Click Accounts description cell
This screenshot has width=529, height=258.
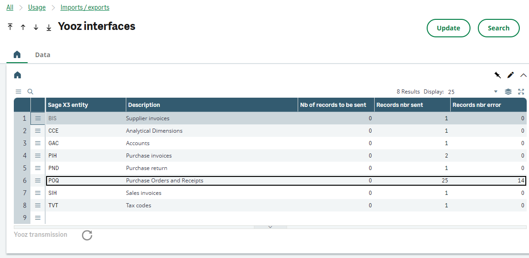coord(211,143)
